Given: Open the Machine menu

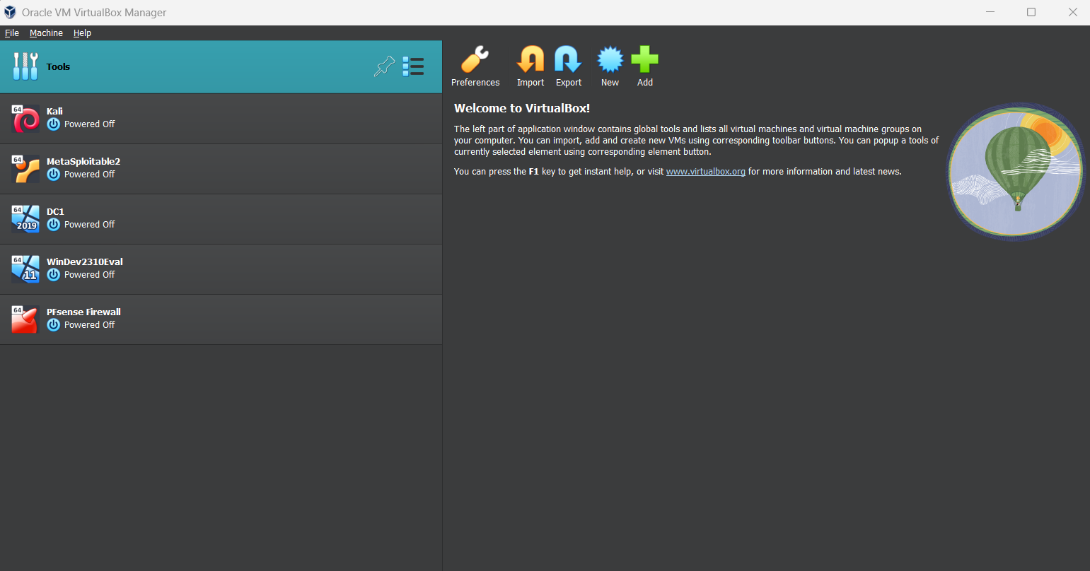Looking at the screenshot, I should [x=46, y=33].
